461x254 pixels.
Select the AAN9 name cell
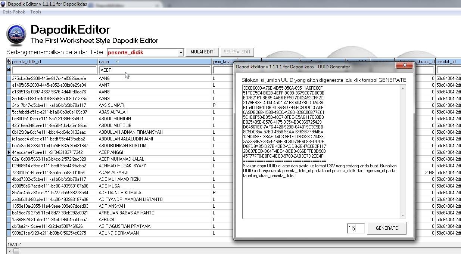pyautogui.click(x=155, y=99)
